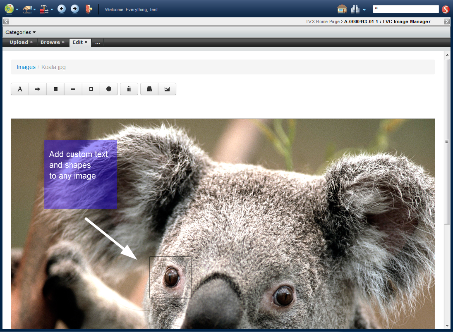Select the line drawing tool
Screen dimensions: 453x332
point(73,89)
